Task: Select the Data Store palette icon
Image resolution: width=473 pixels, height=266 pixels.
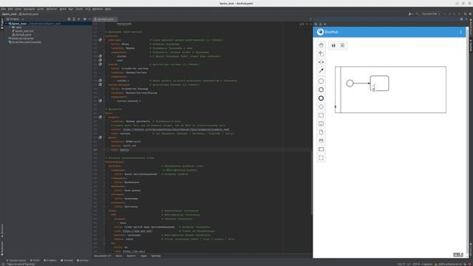Action: point(321,140)
